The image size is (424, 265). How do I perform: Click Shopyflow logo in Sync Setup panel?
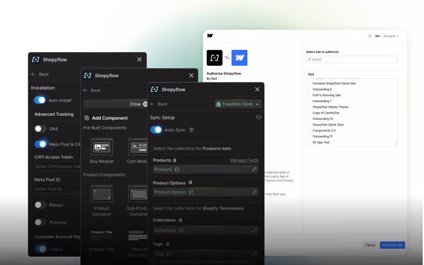pos(155,90)
